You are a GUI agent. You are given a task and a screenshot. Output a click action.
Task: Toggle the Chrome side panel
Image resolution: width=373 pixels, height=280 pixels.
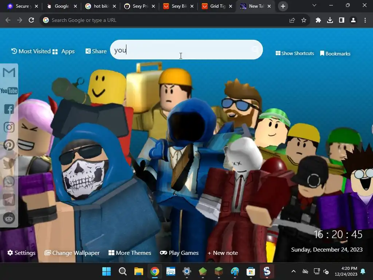pyautogui.click(x=342, y=20)
